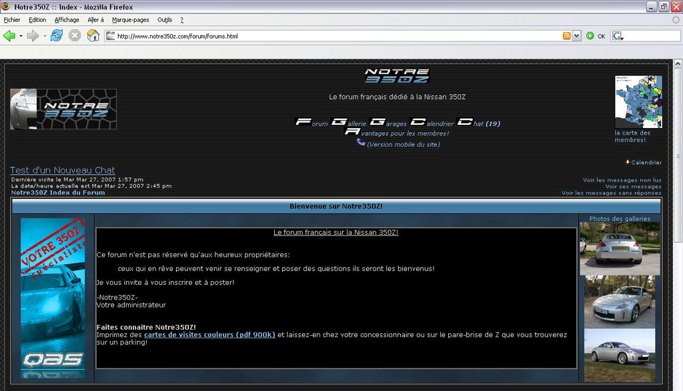Click the page favicon in the address bar
Viewport: 683px width, 391px height.
(111, 36)
